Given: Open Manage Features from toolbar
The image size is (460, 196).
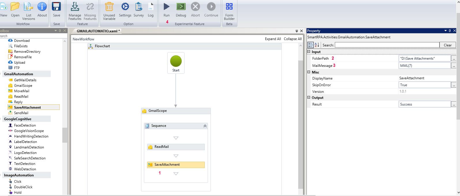Looking at the screenshot, I should pyautogui.click(x=75, y=7).
